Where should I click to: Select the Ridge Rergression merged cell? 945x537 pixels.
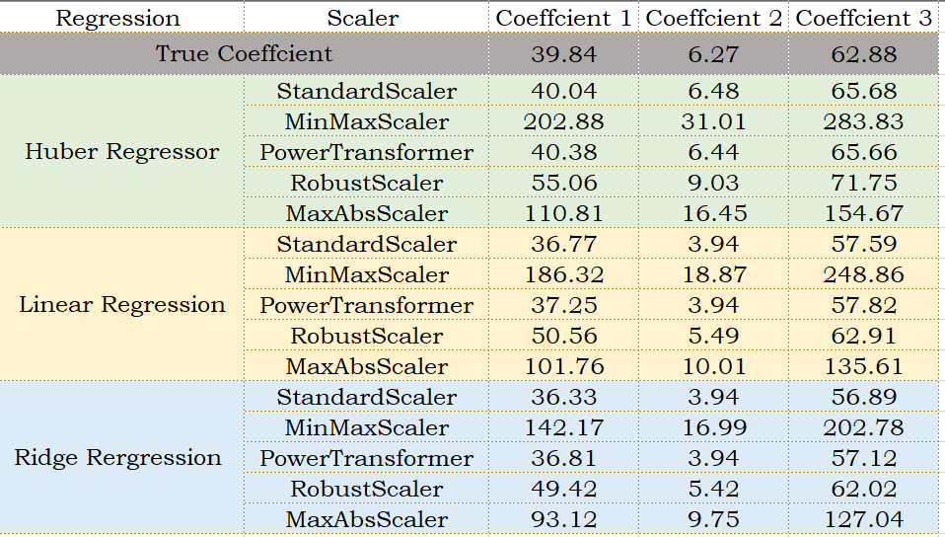click(118, 458)
